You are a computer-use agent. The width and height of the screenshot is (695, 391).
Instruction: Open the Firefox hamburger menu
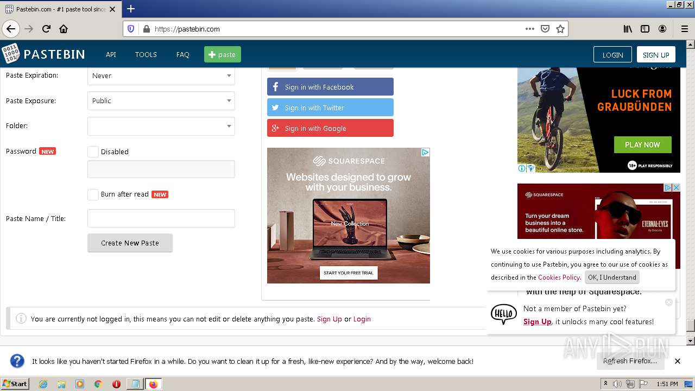pos(685,29)
